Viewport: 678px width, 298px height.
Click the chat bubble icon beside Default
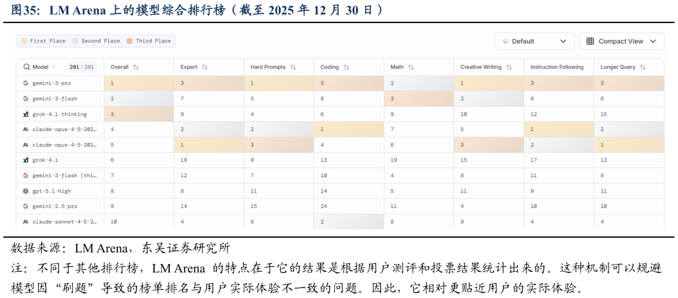(x=506, y=41)
